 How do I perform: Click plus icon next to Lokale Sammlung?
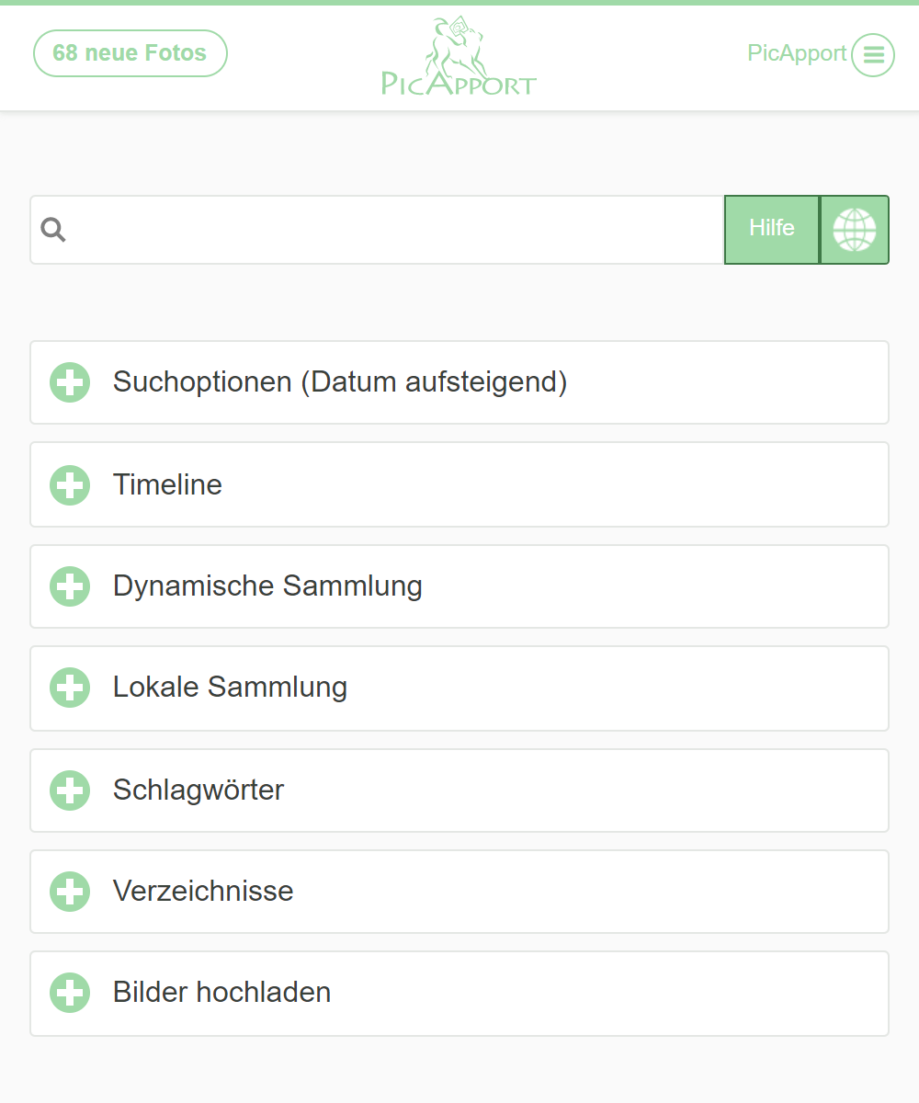[70, 688]
